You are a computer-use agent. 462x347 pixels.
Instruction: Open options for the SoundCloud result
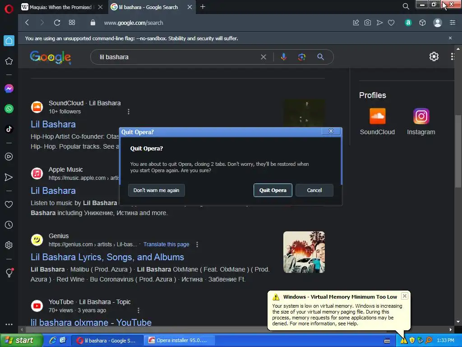(x=129, y=112)
